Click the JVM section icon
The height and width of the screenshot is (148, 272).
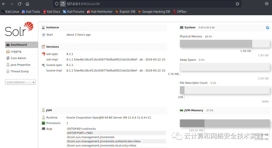click(43, 110)
